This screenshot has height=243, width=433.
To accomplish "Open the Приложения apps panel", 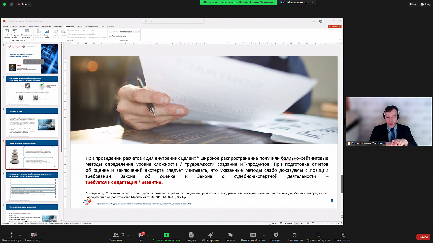I will point(295,237).
